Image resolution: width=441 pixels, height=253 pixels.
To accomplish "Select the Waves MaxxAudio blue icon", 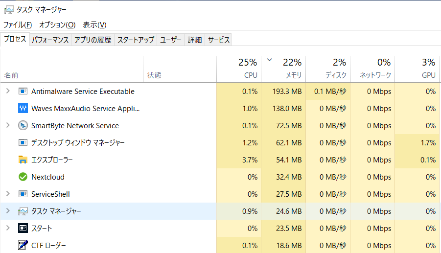I will tap(23, 108).
